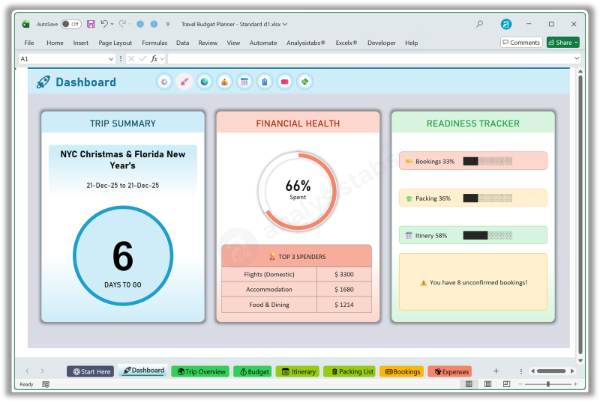Switch to the Budget sheet tab
Image resolution: width=600 pixels, height=402 pixels.
click(x=253, y=371)
